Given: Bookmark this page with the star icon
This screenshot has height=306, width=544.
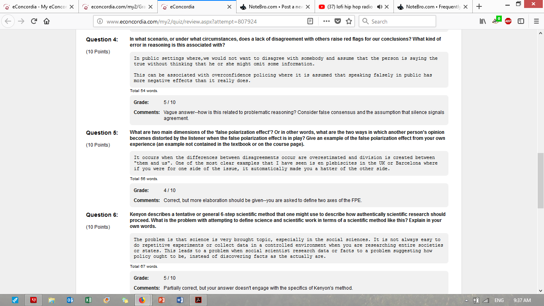Looking at the screenshot, I should [x=349, y=22].
